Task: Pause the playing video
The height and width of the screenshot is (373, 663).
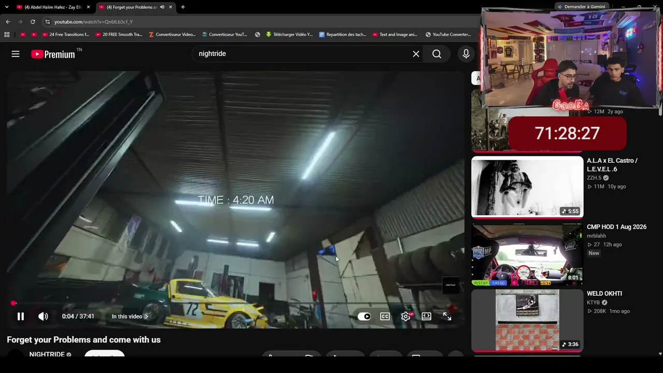Action: (x=21, y=317)
